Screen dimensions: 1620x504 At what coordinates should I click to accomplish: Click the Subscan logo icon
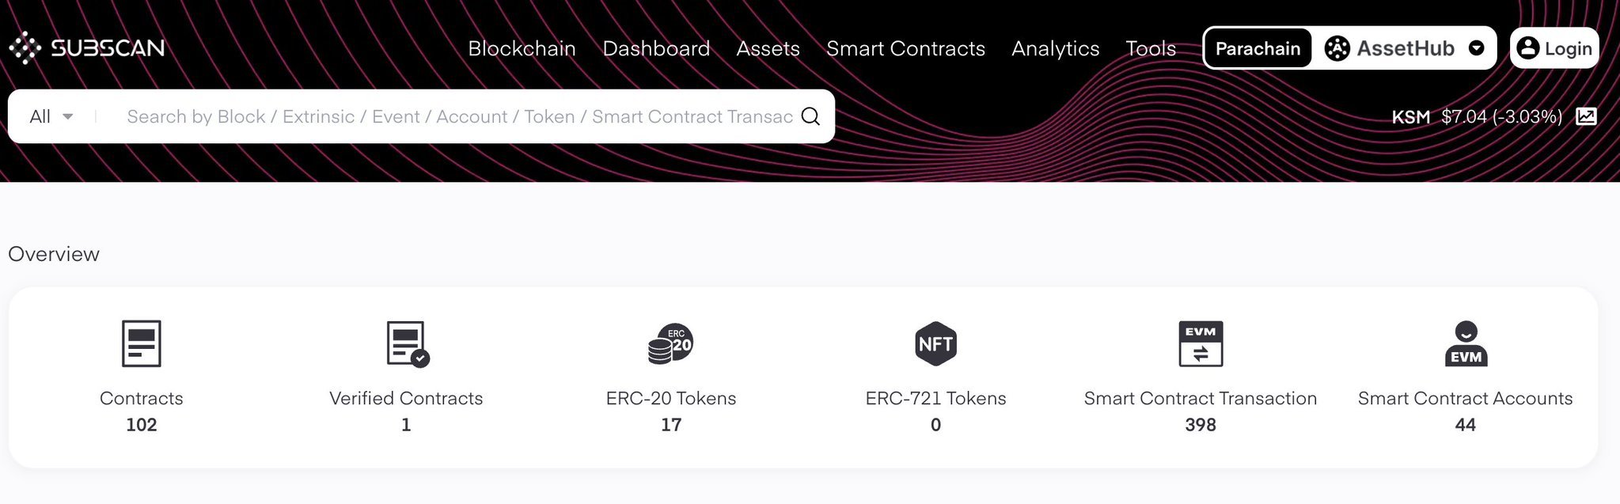[25, 48]
